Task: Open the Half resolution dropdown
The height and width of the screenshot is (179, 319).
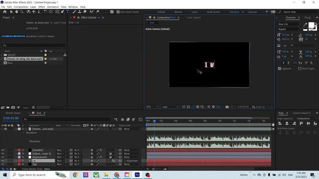Action: pyautogui.click(x=170, y=107)
